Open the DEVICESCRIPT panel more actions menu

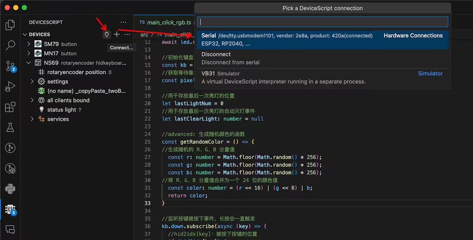pyautogui.click(x=123, y=22)
